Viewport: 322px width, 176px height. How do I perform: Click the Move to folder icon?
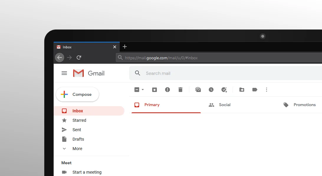click(242, 90)
